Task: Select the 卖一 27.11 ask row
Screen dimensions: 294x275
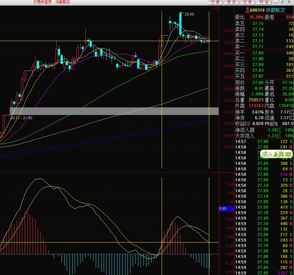Action: (x=264, y=47)
